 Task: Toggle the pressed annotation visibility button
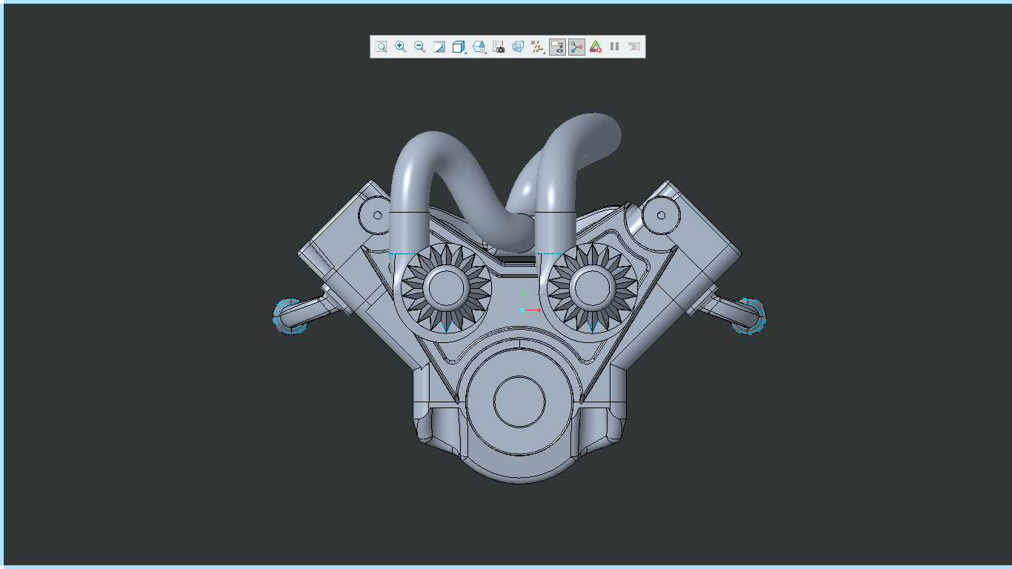click(557, 47)
